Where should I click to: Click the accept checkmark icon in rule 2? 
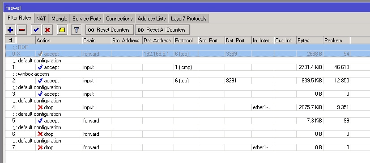(40, 81)
